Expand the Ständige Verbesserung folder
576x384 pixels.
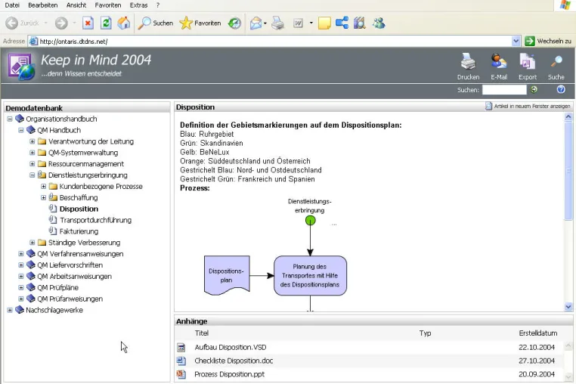click(x=33, y=243)
